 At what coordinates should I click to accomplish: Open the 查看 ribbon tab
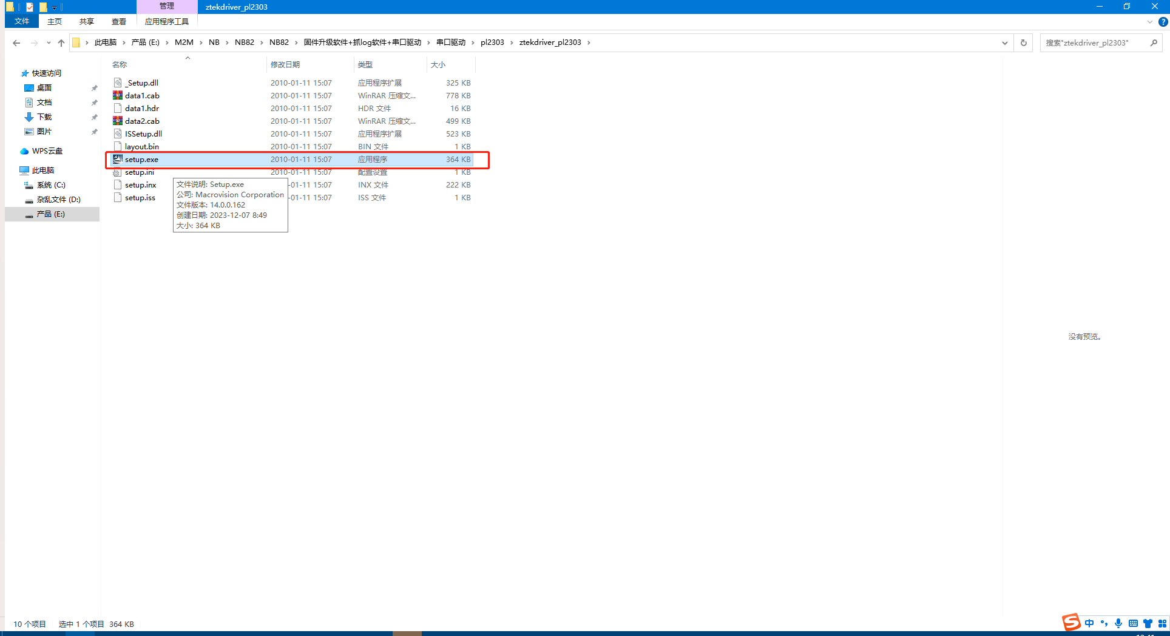tap(119, 21)
